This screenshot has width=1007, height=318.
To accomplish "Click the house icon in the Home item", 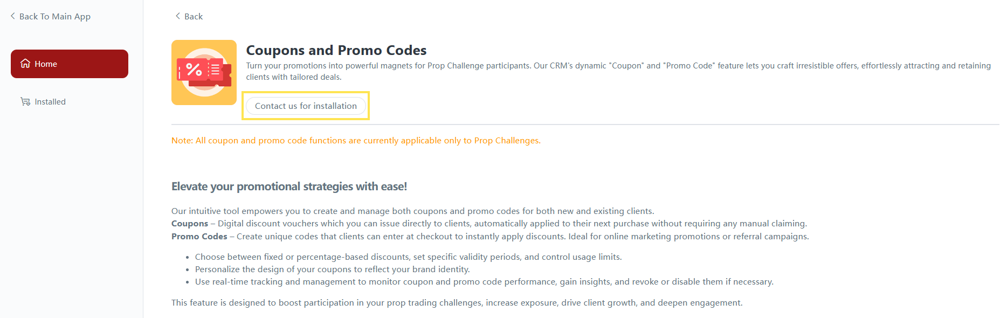I will (x=25, y=64).
